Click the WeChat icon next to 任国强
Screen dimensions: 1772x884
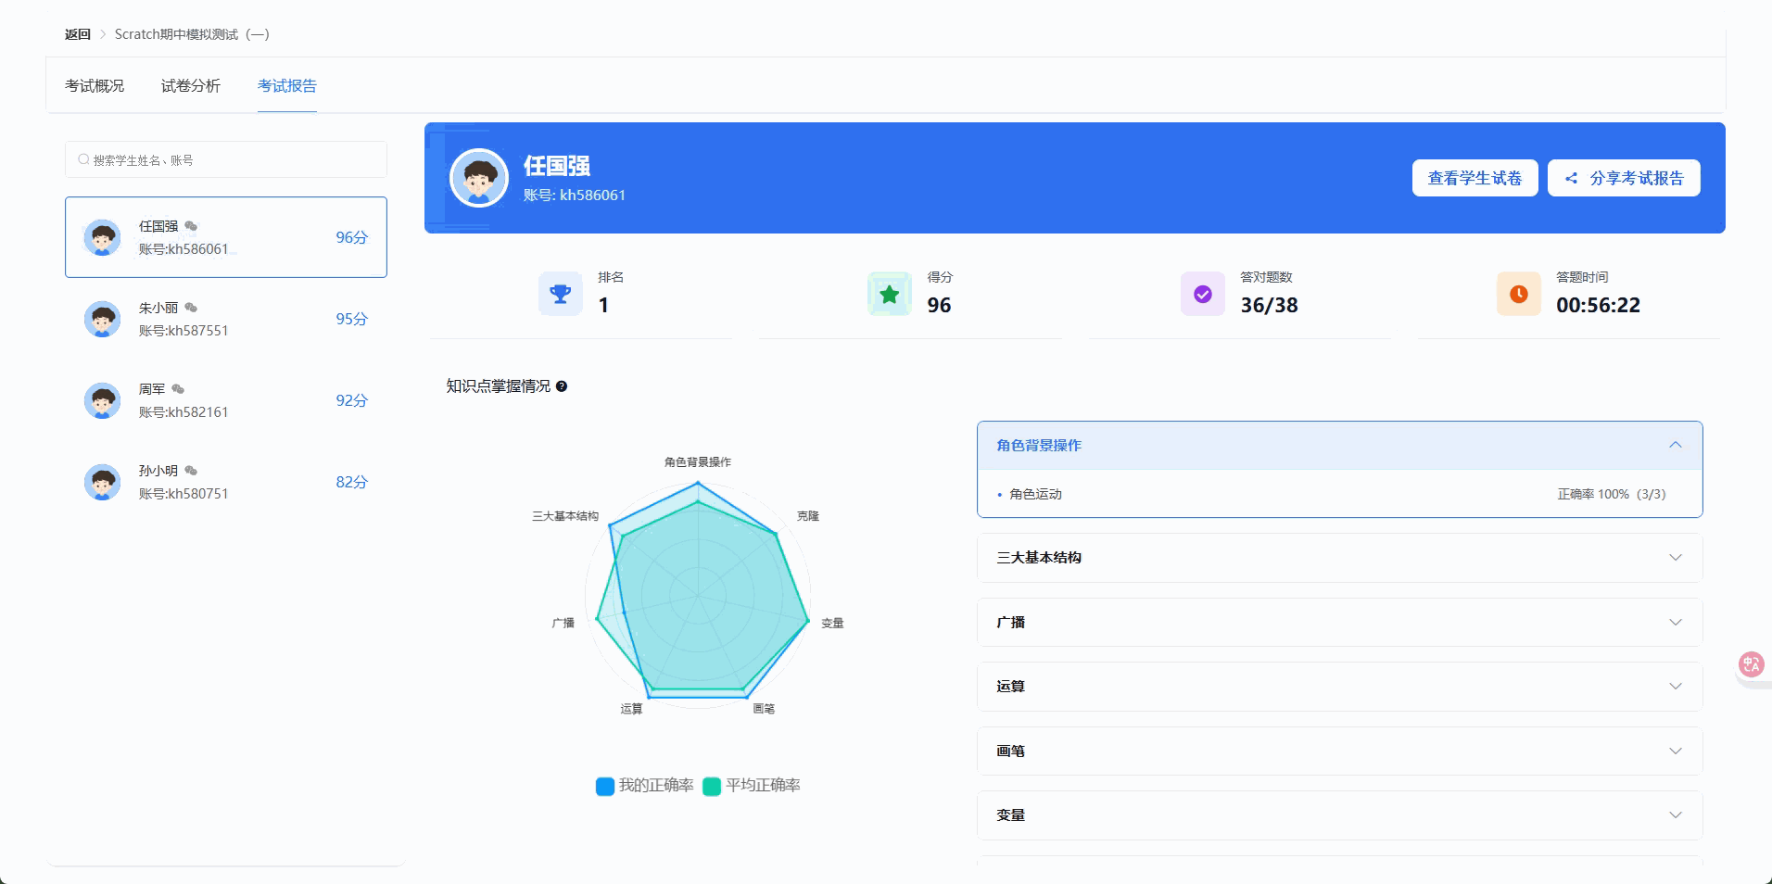click(x=191, y=226)
